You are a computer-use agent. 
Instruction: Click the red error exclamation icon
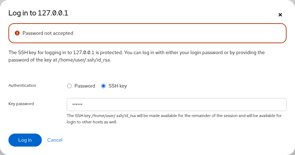pyautogui.click(x=17, y=33)
